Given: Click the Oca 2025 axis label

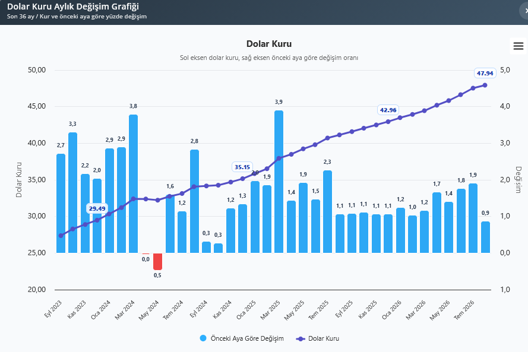Looking at the screenshot, I should point(246,310).
